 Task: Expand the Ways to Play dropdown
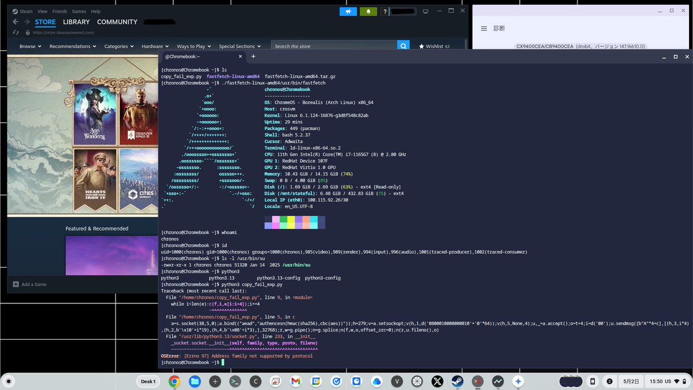pyautogui.click(x=194, y=46)
